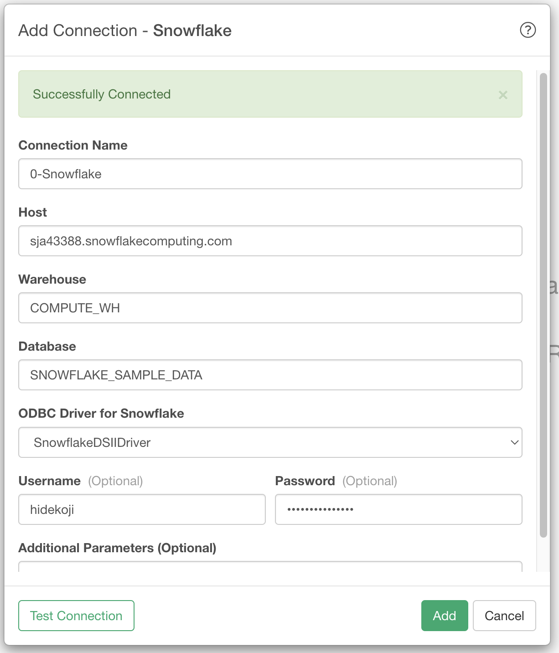This screenshot has height=653, width=559.
Task: Open the ODBC Driver for Snowflake dropdown
Action: (270, 442)
